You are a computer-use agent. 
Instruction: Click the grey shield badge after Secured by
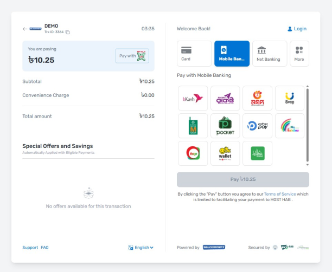coord(275,248)
